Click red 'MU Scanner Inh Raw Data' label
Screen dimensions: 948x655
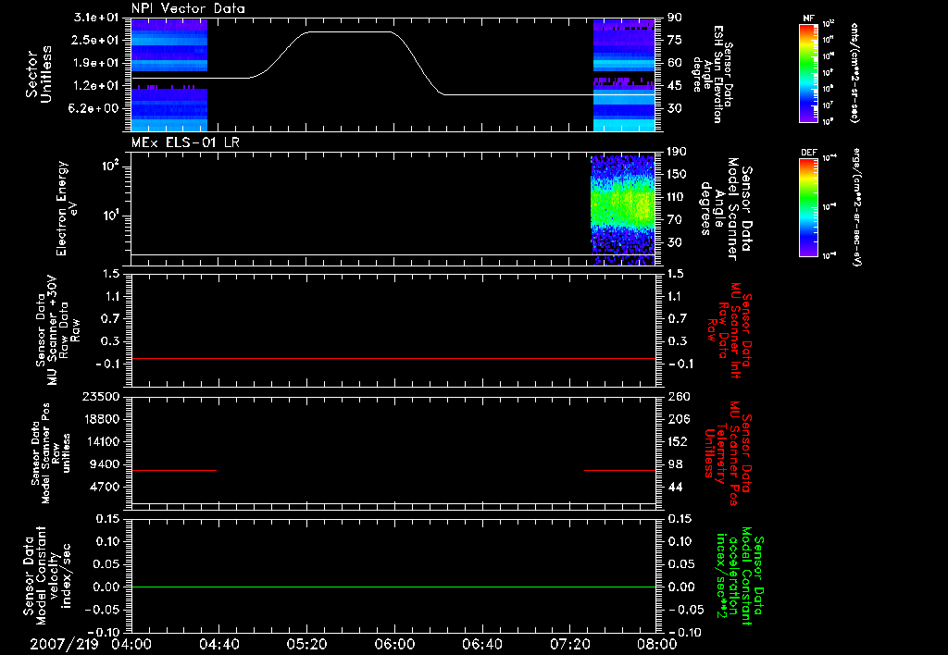[730, 330]
